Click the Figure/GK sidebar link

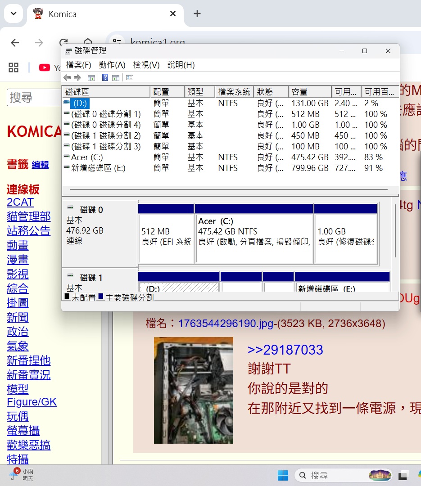[32, 402]
